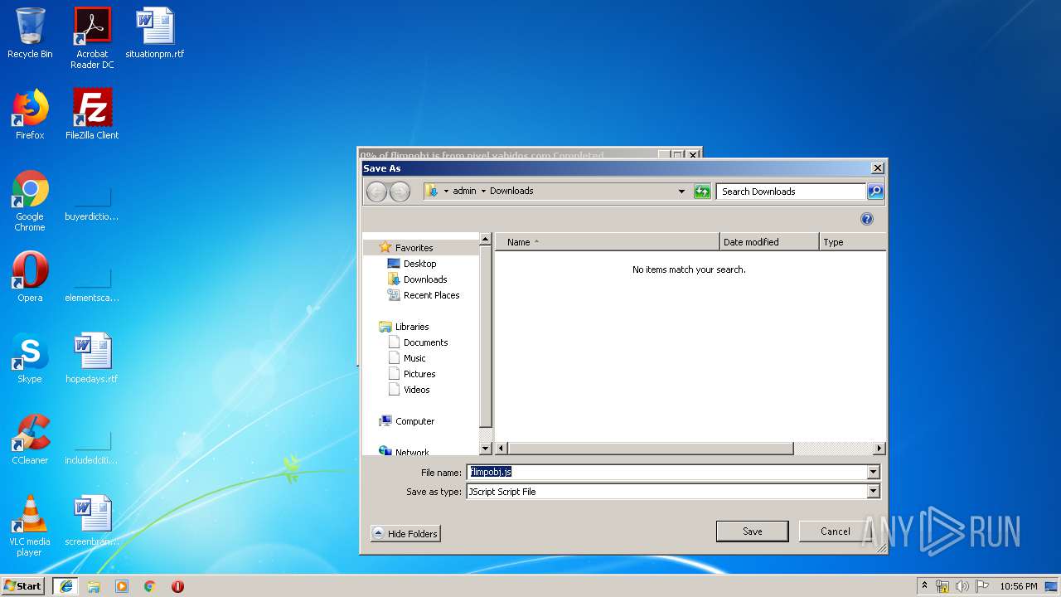The width and height of the screenshot is (1061, 597).
Task: Close the Save As dialog
Action: click(877, 168)
